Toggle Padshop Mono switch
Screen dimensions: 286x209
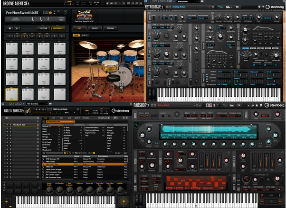coord(141,116)
